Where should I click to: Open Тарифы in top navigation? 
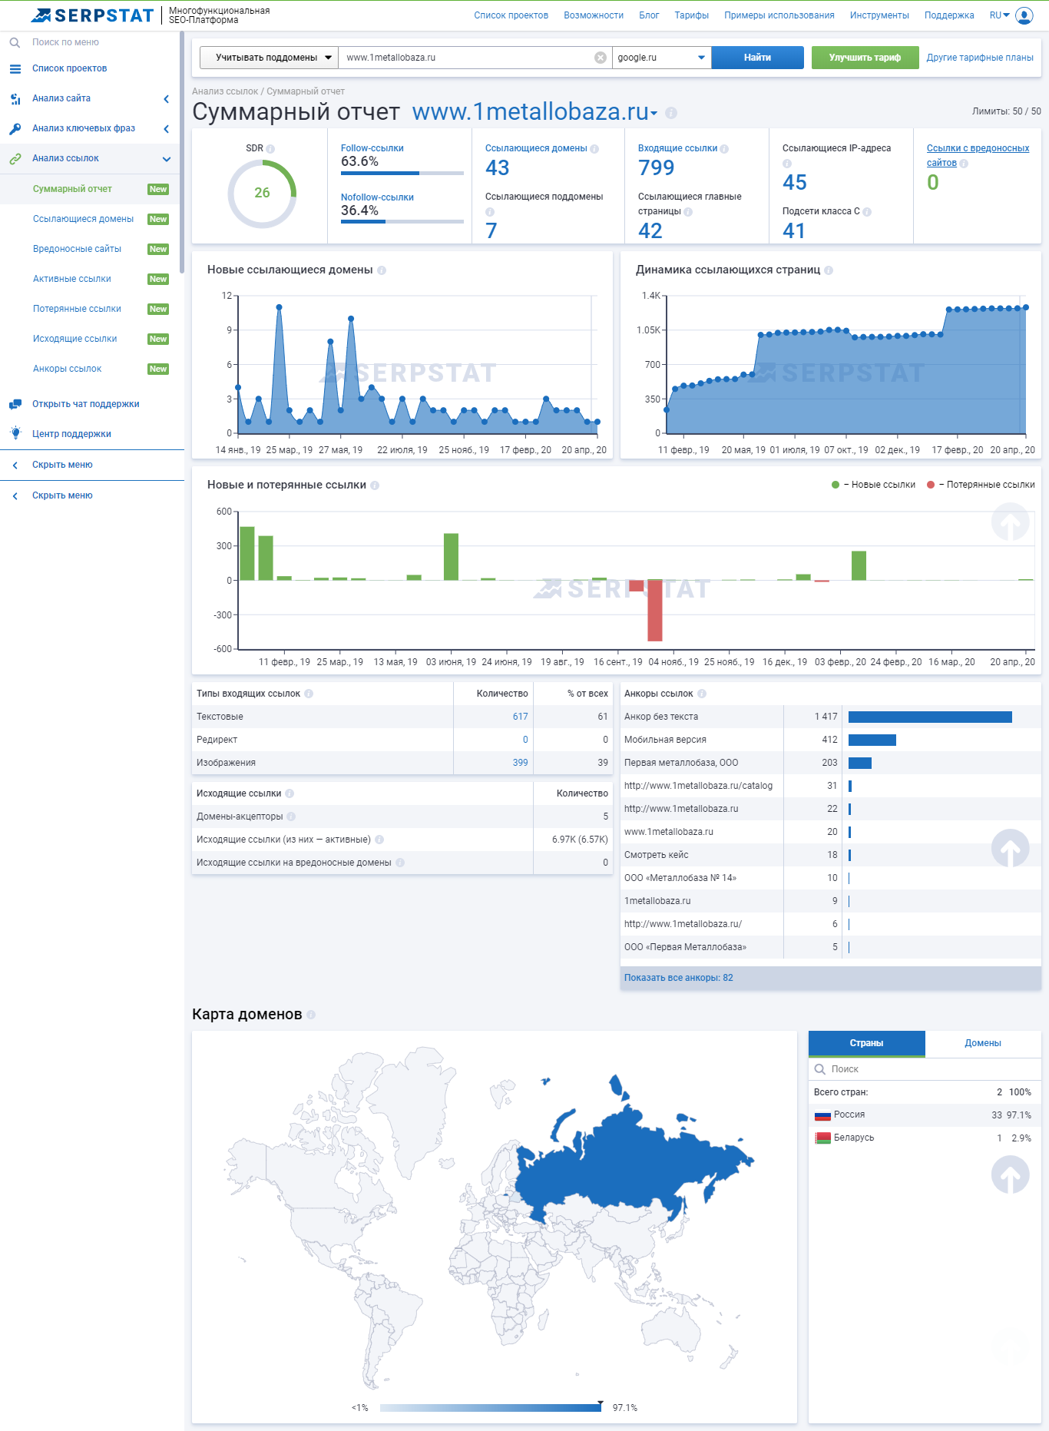click(x=692, y=15)
